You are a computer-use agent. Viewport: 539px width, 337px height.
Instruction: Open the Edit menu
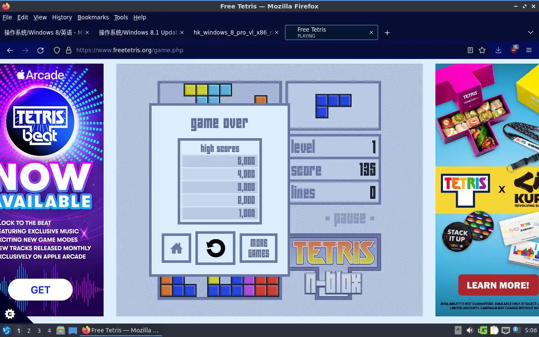[23, 17]
